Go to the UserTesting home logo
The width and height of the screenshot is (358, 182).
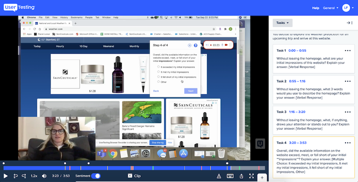point(19,8)
